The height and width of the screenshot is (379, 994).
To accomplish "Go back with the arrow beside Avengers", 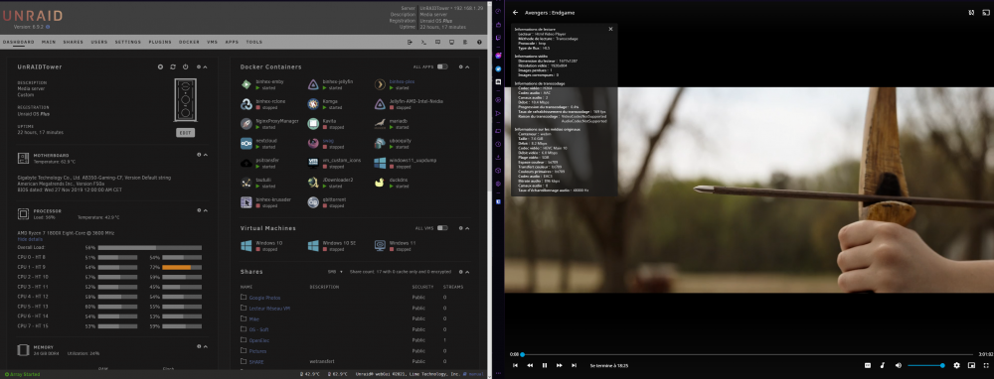I will point(515,12).
